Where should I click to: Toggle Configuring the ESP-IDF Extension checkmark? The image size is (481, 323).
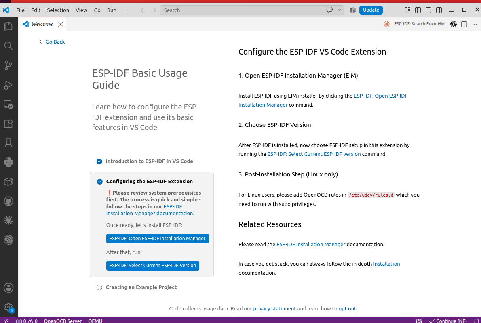pyautogui.click(x=100, y=182)
